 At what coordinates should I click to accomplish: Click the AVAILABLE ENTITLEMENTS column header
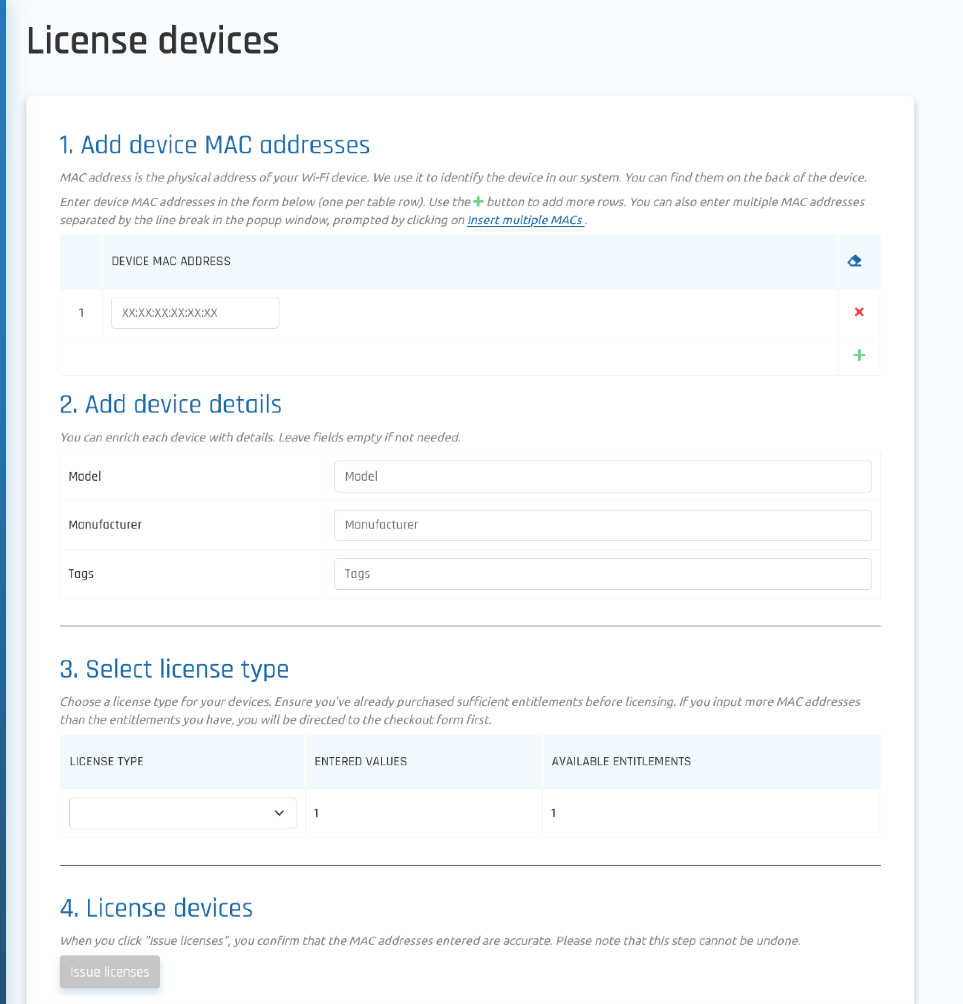click(621, 761)
